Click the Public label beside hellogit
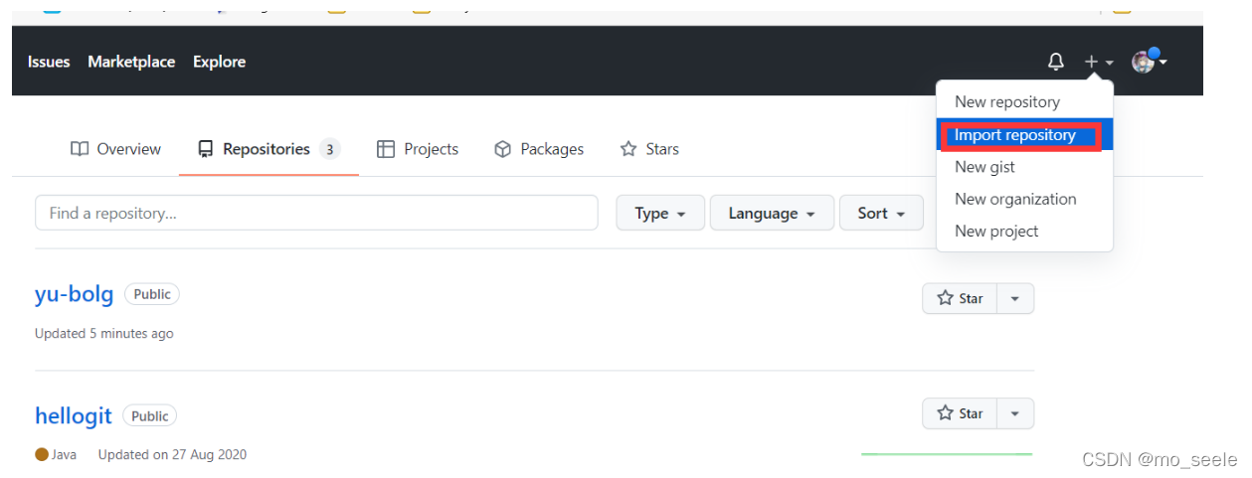The height and width of the screenshot is (478, 1252). point(150,415)
